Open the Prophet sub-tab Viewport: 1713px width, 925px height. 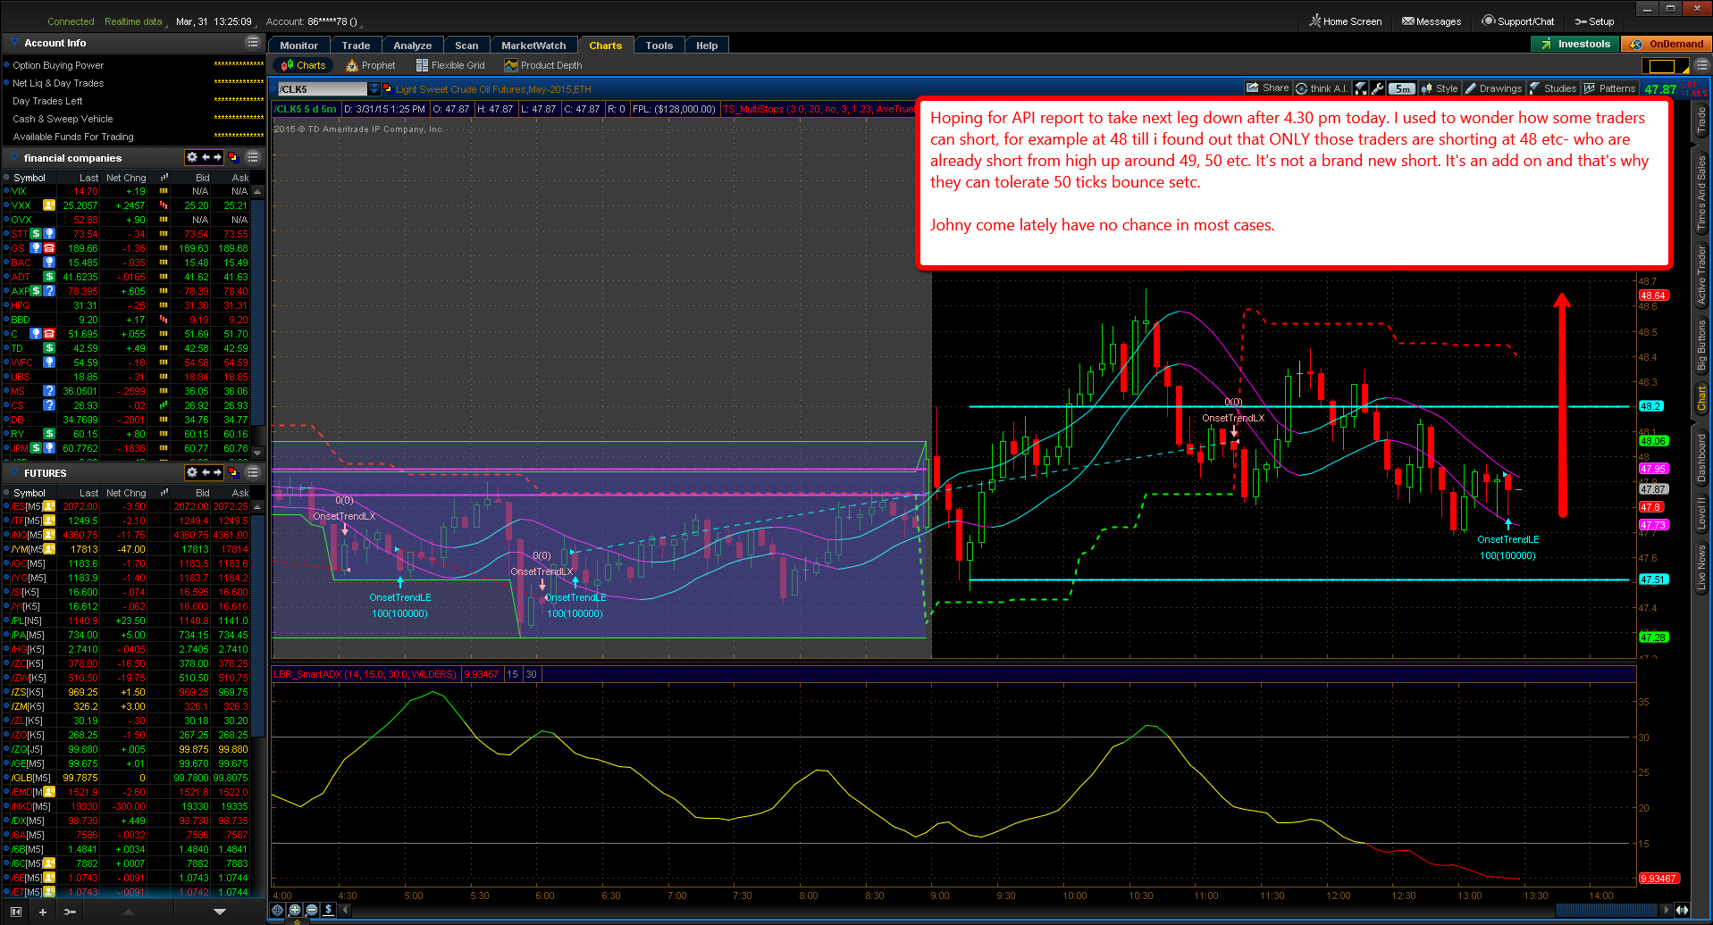371,65
